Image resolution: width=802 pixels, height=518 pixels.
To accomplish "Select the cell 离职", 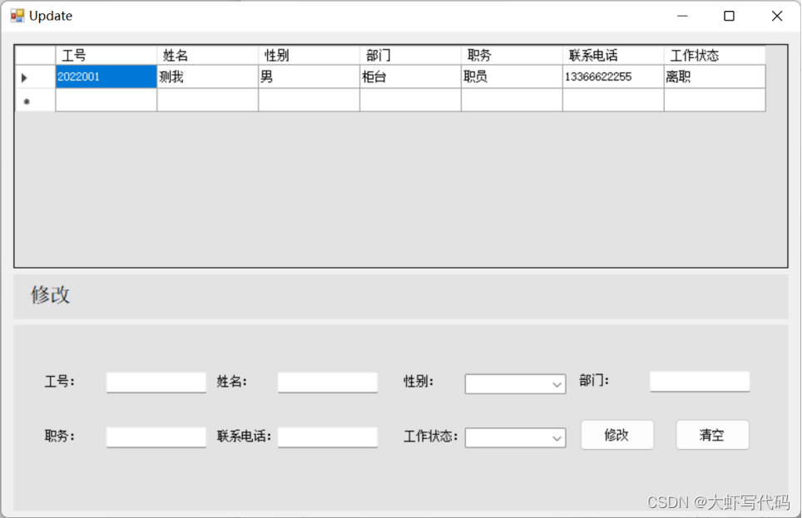I will coord(715,76).
